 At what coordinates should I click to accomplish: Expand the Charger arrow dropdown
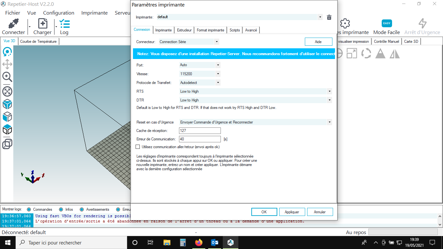(56, 27)
